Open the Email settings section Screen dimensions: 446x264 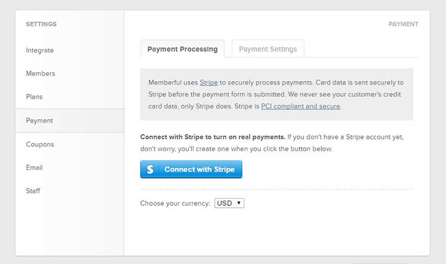pos(34,168)
